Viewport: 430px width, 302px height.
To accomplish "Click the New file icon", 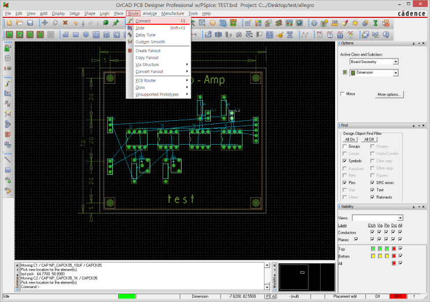I will [x=9, y=23].
